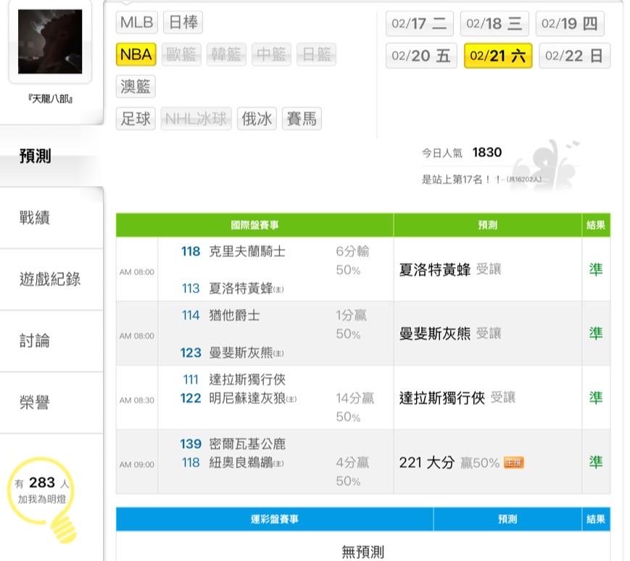Viewport: 630px width, 561px height.
Task: Click the 是站上第17名 ranking text
Action: [461, 180]
